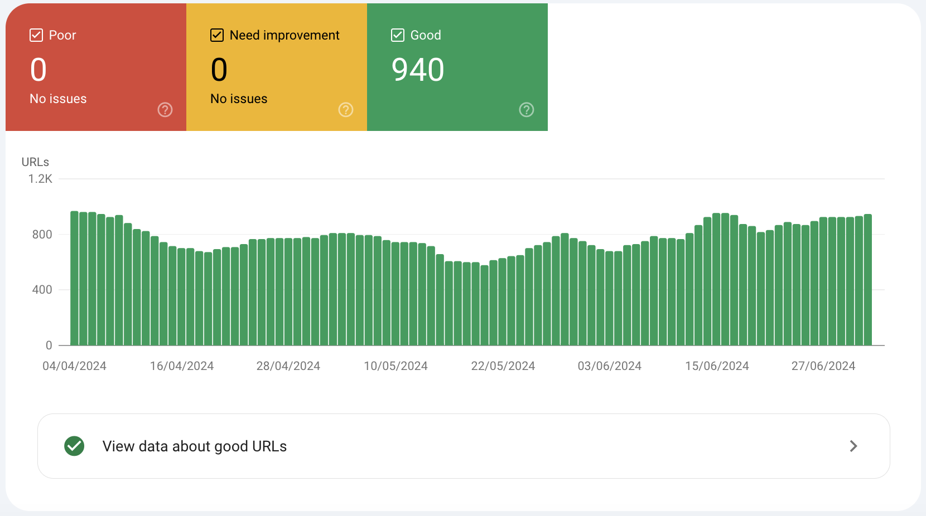
Task: Click the URLs axis title
Action: (x=35, y=162)
